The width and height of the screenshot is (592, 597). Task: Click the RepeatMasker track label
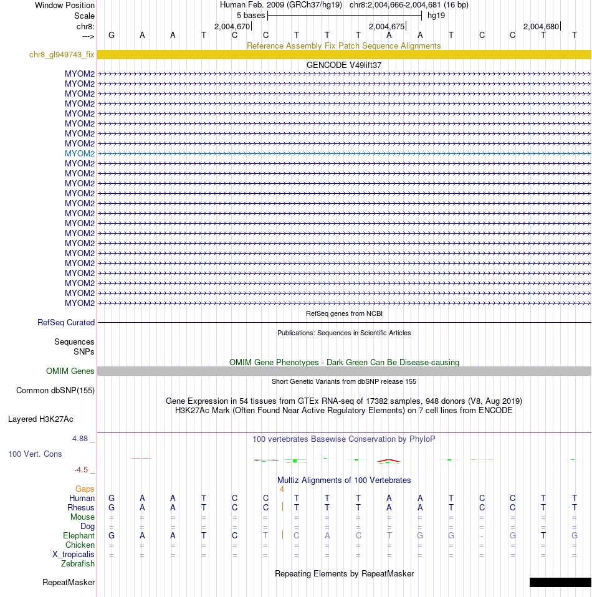(69, 583)
